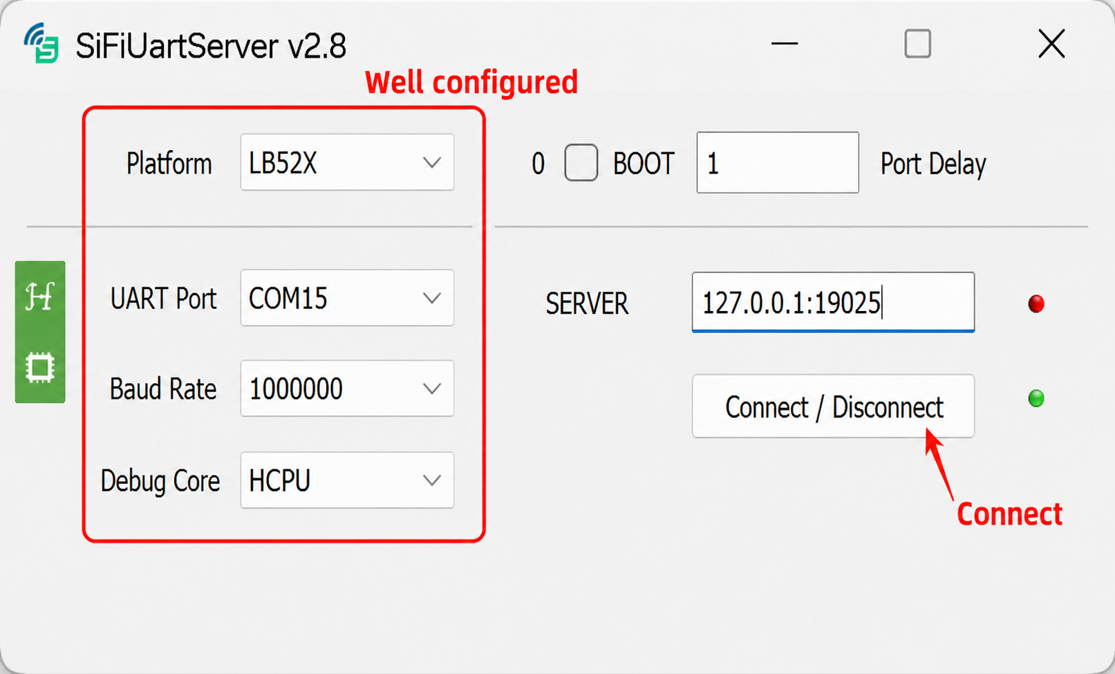
Task: Click the Debug Core label
Action: [160, 480]
